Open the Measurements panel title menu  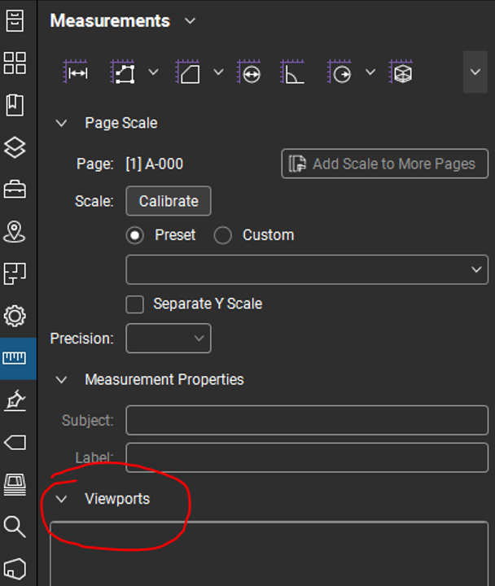tap(191, 21)
